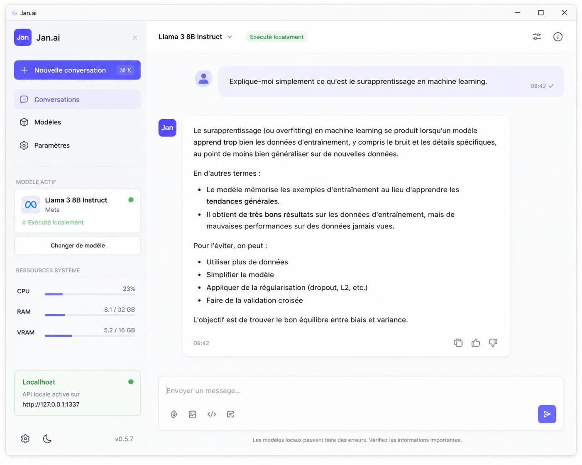Viewport: 582px width, 465px height.
Task: Open the Conversations section
Action: [77, 99]
